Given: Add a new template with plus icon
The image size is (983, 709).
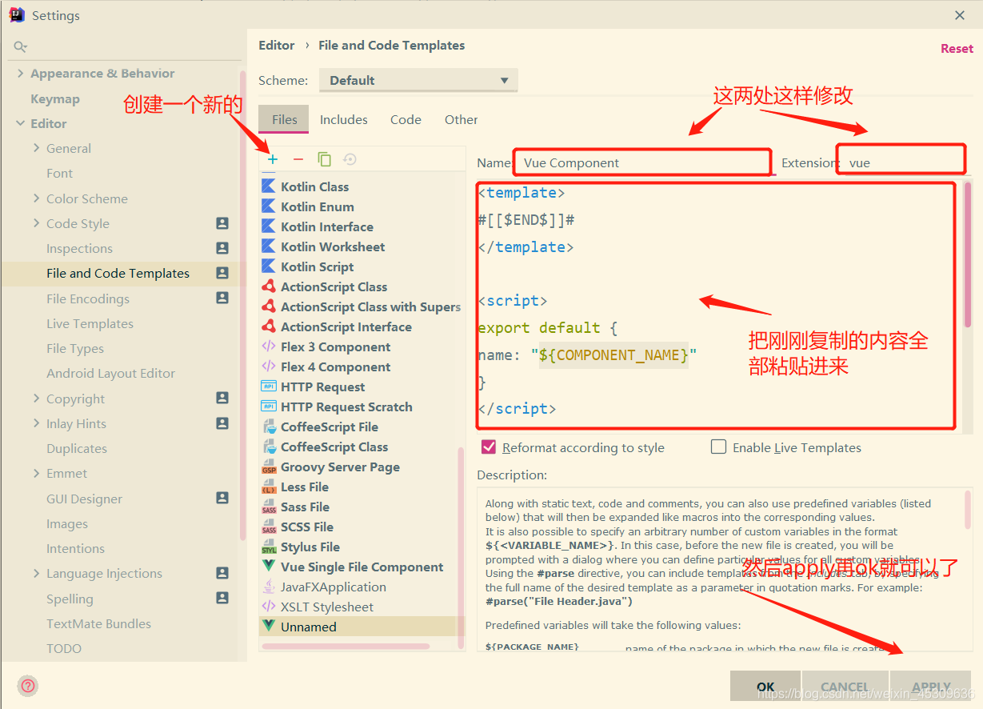Looking at the screenshot, I should click(273, 159).
